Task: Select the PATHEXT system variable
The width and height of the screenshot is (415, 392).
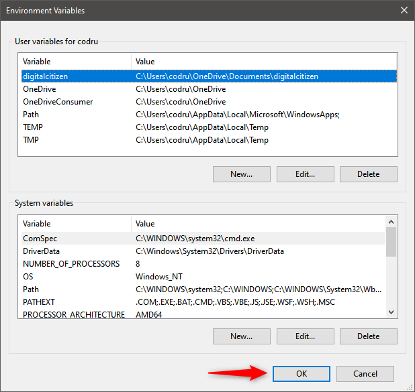Action: coord(203,302)
